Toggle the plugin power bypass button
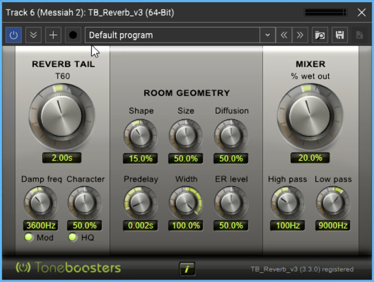 click(x=13, y=35)
